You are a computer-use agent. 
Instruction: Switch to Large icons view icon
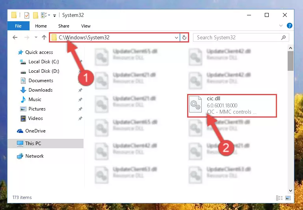pos(288,198)
